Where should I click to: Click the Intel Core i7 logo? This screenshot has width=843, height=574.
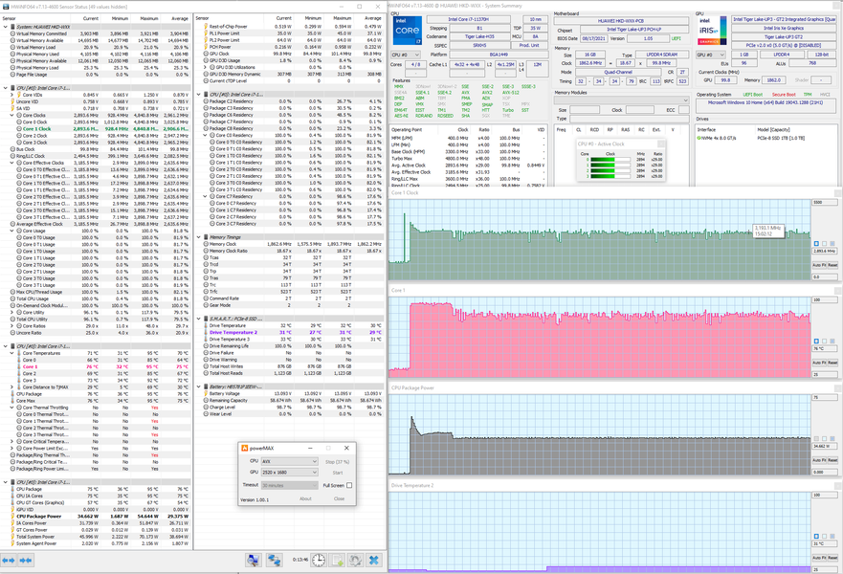pos(409,31)
